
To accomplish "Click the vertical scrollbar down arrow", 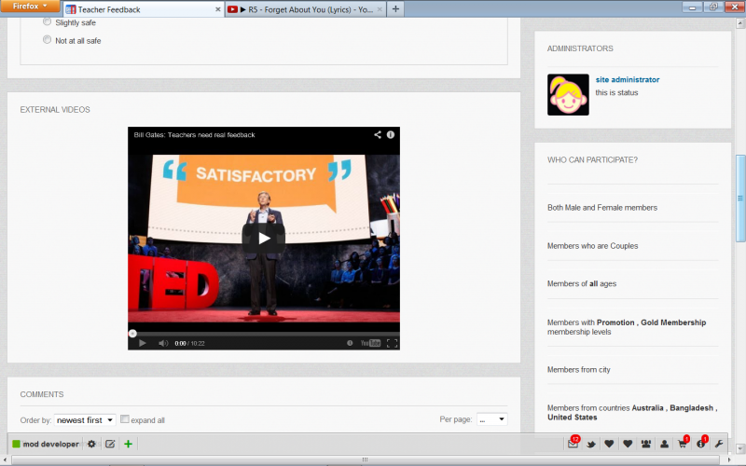I will [x=740, y=448].
